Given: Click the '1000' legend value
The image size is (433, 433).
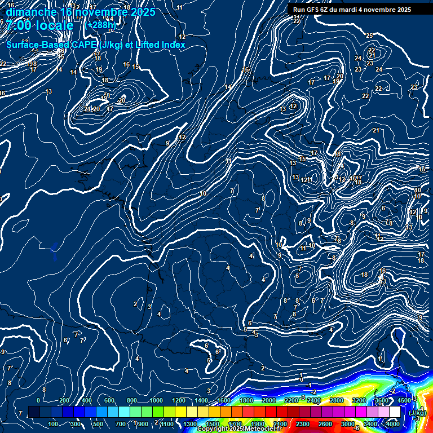Looking at the screenshot, I should [x=156, y=400].
